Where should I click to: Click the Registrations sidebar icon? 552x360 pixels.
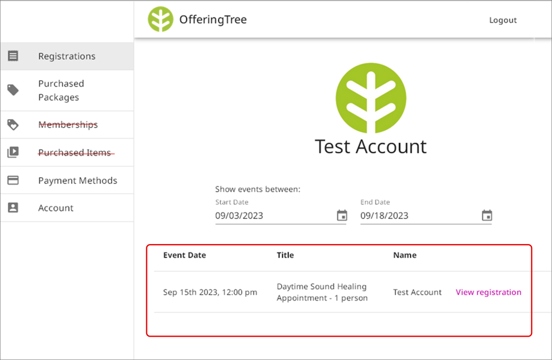pyautogui.click(x=13, y=56)
